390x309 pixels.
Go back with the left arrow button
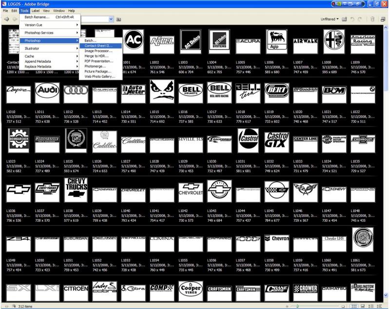6,19
